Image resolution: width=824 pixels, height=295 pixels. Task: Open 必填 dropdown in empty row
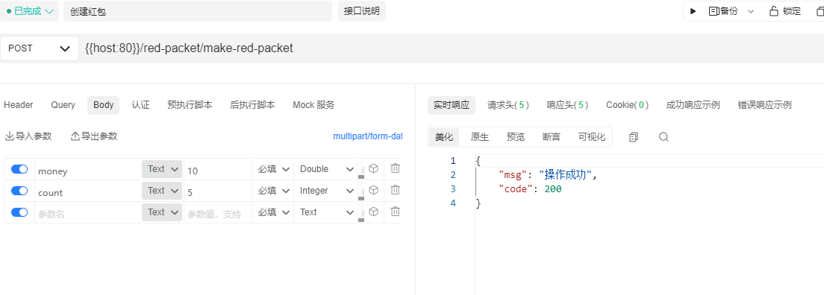273,212
